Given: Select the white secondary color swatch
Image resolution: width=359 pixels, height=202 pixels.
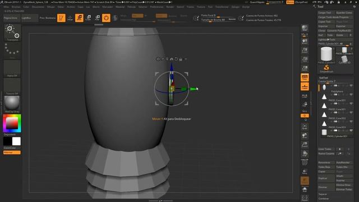Looking at the screenshot, I should (x=16, y=141).
